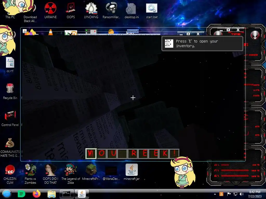Select hotbar slot showing letter U

(x=112, y=153)
